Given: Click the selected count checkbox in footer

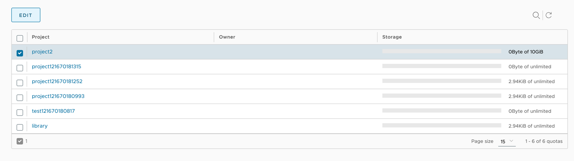Looking at the screenshot, I should [20, 141].
